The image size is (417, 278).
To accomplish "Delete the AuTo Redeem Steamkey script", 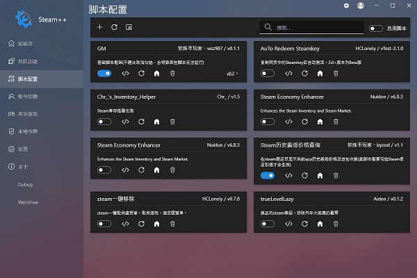I will click(x=336, y=74).
